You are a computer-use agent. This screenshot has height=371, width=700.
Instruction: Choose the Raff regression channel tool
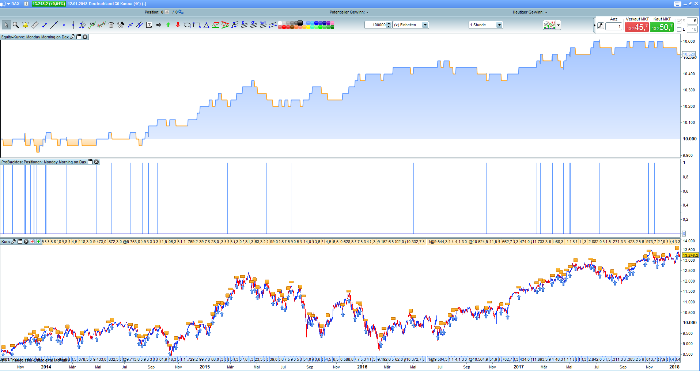[x=263, y=25]
